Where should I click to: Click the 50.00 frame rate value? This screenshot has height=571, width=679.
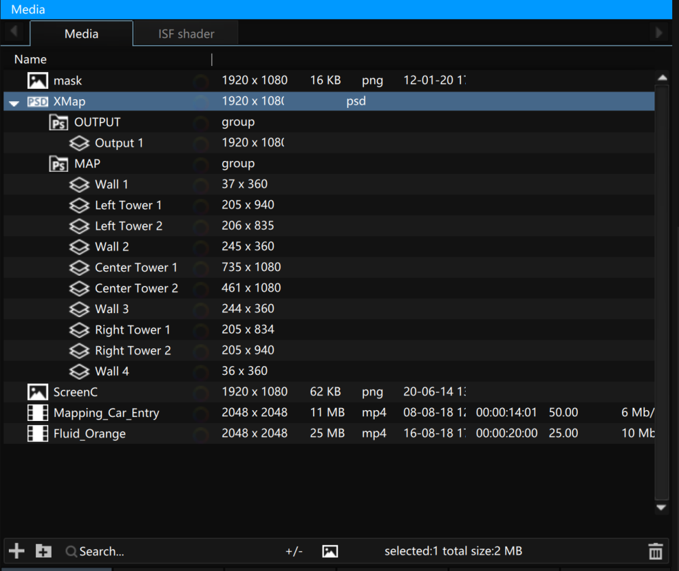(x=564, y=412)
